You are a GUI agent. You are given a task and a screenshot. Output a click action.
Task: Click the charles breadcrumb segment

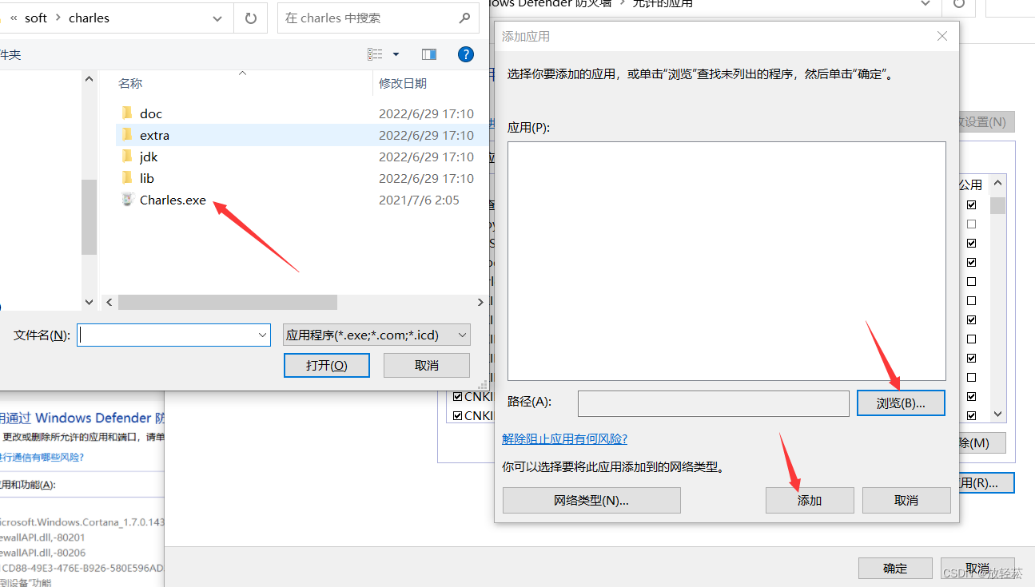point(90,18)
